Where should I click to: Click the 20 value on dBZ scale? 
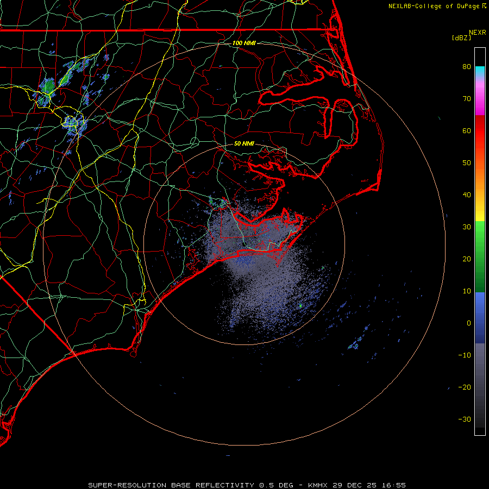click(467, 259)
